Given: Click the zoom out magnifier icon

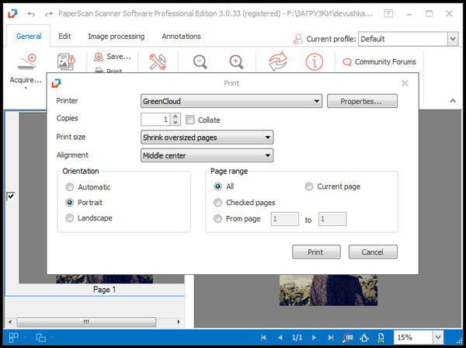Looking at the screenshot, I should (x=200, y=62).
